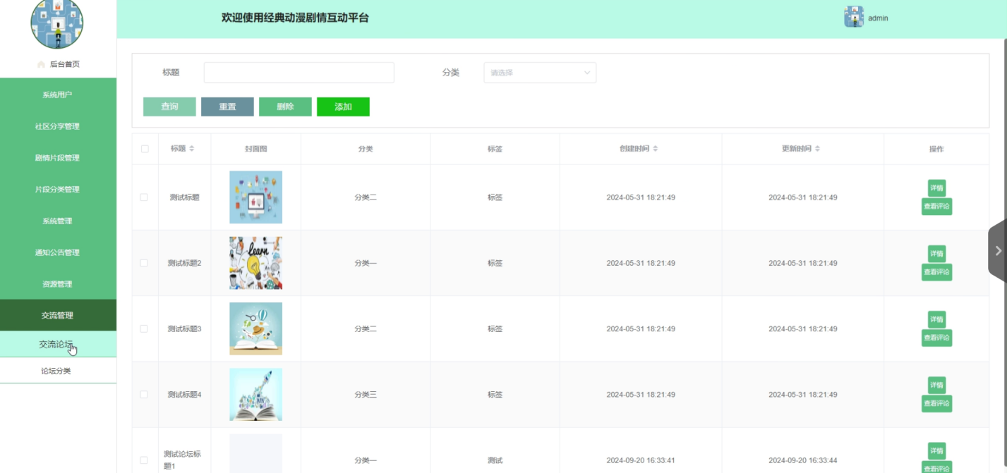Click the 删除 delete button
Screen dimensions: 1007x473
pyautogui.click(x=285, y=106)
